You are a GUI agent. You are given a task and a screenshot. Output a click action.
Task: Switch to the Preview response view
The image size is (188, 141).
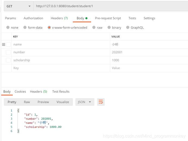43,102
